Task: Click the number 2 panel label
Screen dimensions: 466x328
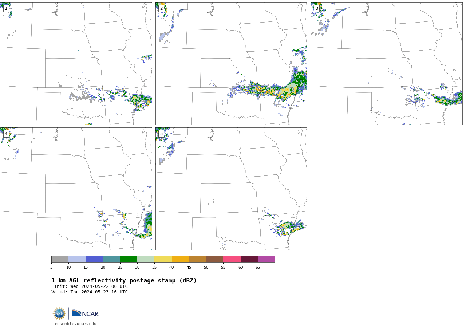Action: (161, 8)
